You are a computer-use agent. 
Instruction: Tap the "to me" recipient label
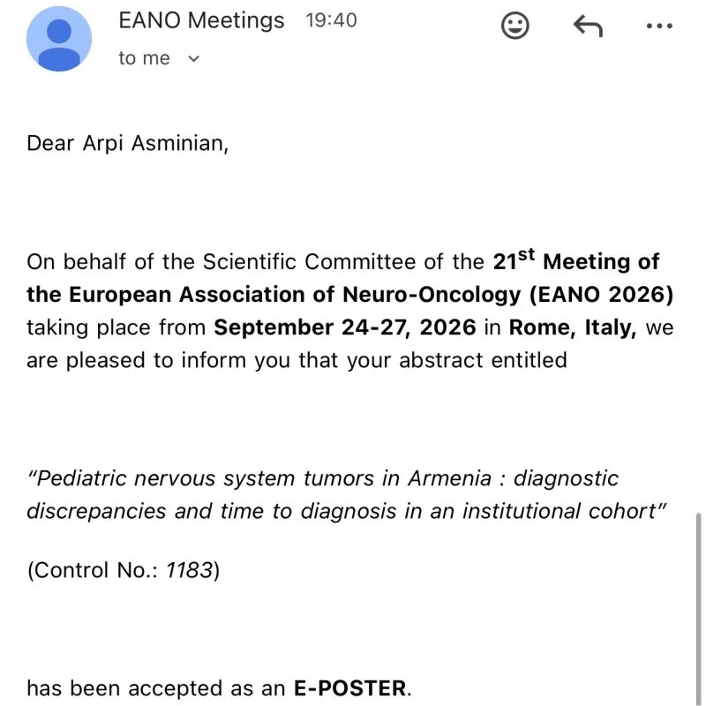point(144,58)
